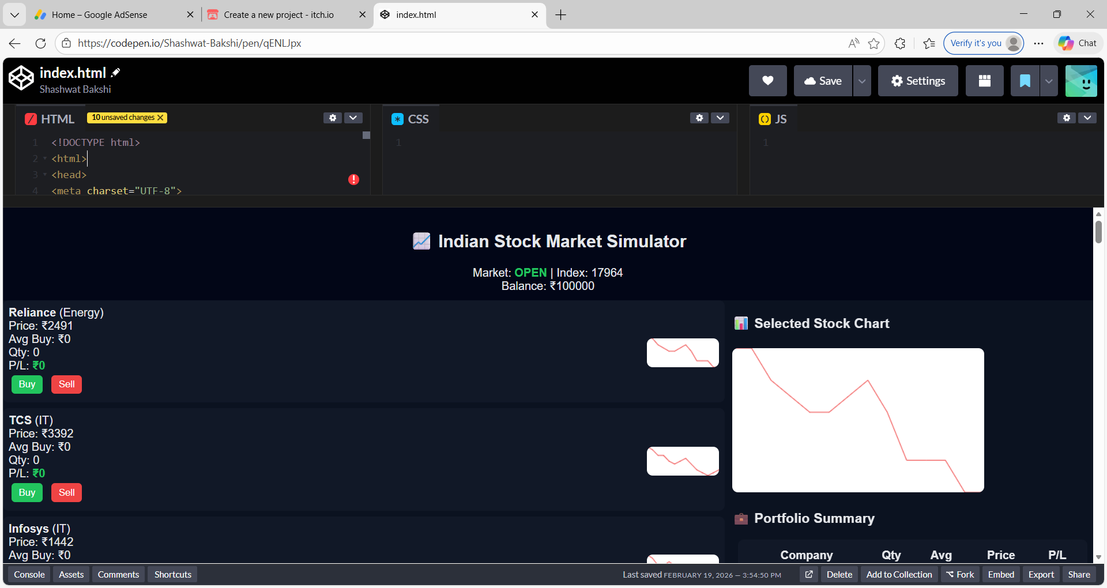Open browser Extensions puzzle icon
The height and width of the screenshot is (588, 1107).
pos(900,43)
